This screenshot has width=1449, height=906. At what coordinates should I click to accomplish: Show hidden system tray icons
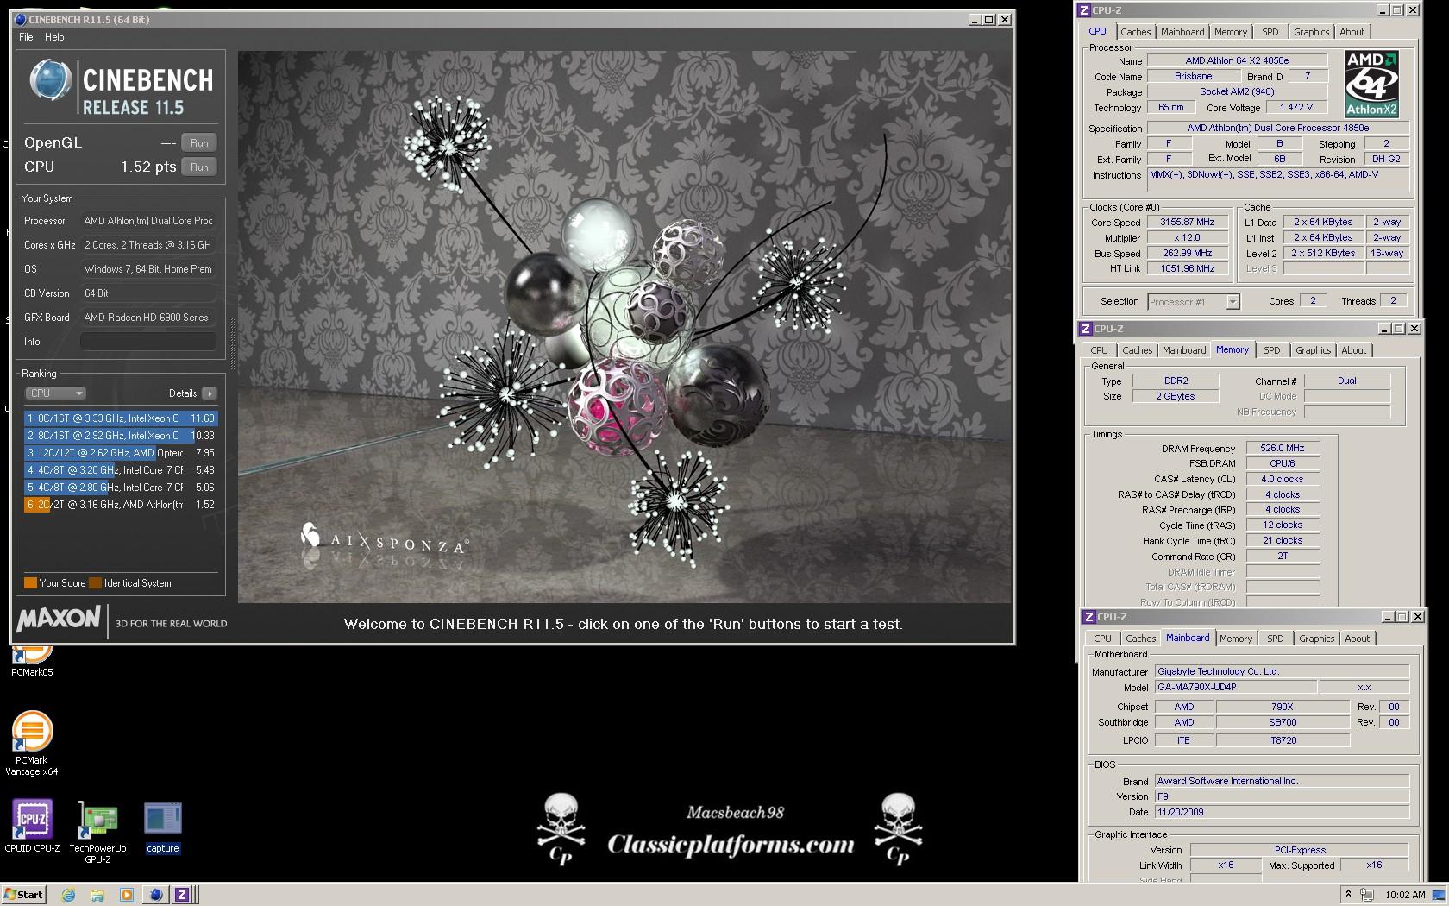pos(1348,894)
